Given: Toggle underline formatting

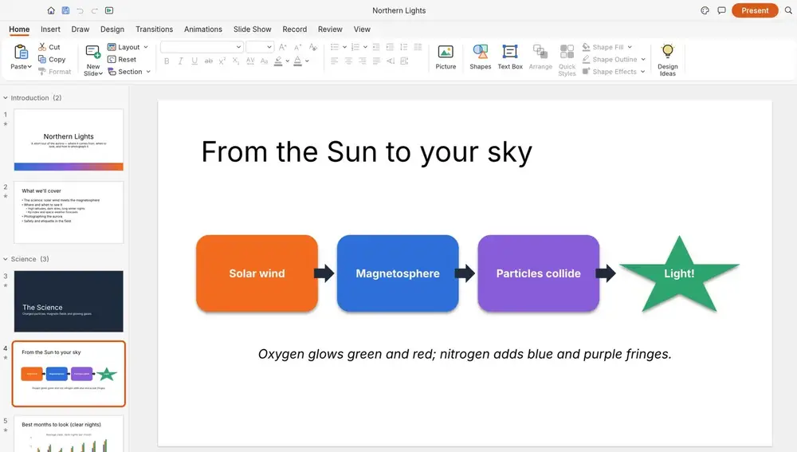Looking at the screenshot, I should pos(194,61).
